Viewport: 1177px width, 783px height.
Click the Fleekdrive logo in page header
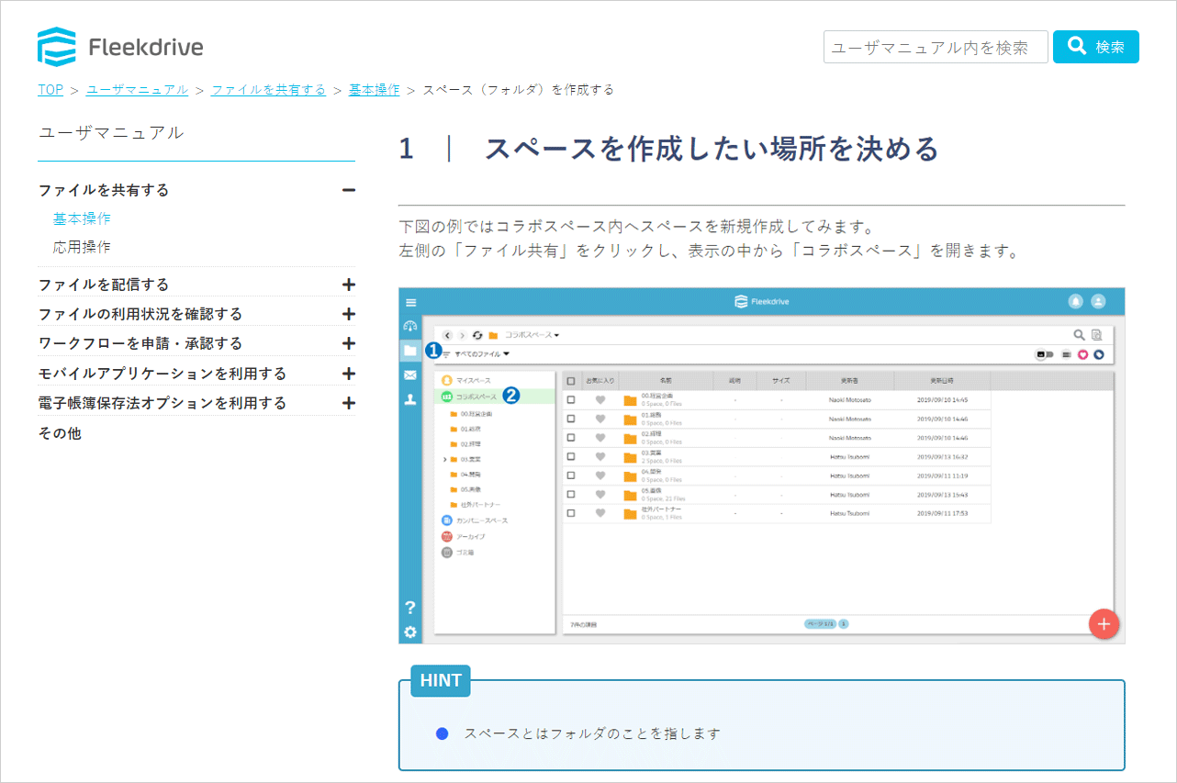click(120, 47)
